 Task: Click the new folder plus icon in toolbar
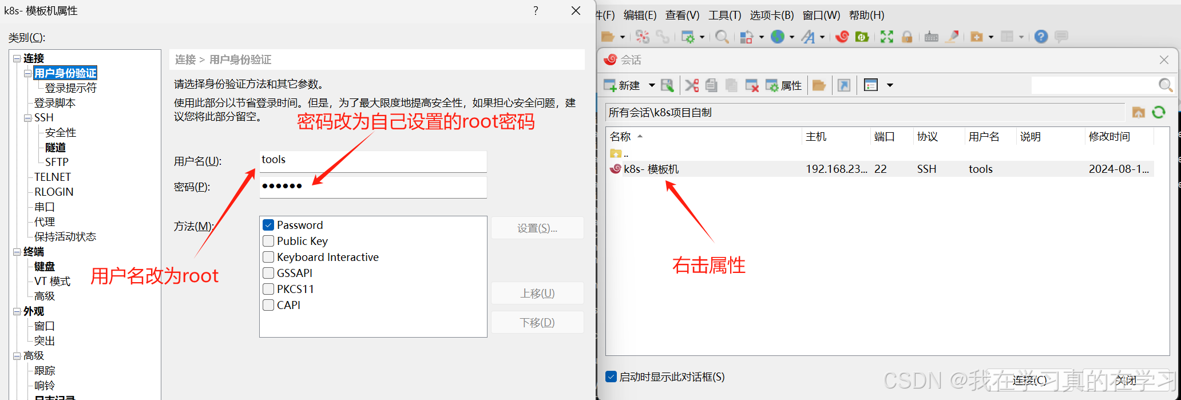(x=977, y=37)
